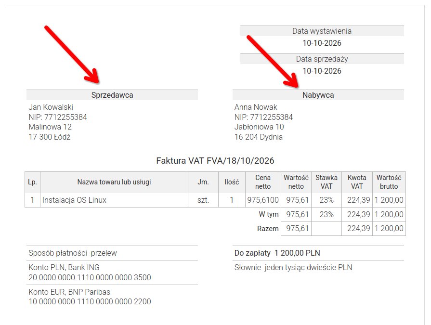Click the "Lp." column header
431x325 pixels.
pos(32,182)
